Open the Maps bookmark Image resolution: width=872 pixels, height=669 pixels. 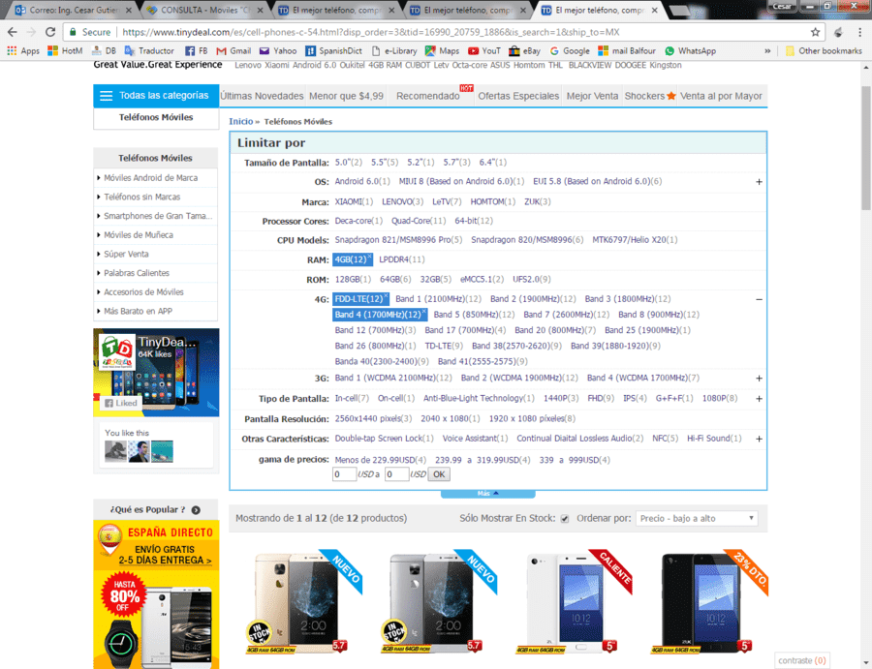[442, 51]
